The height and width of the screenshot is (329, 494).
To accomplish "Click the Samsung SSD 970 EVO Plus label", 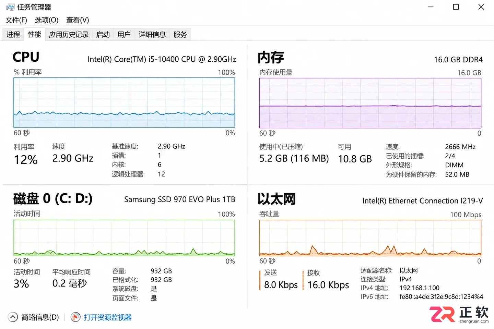I will (180, 199).
